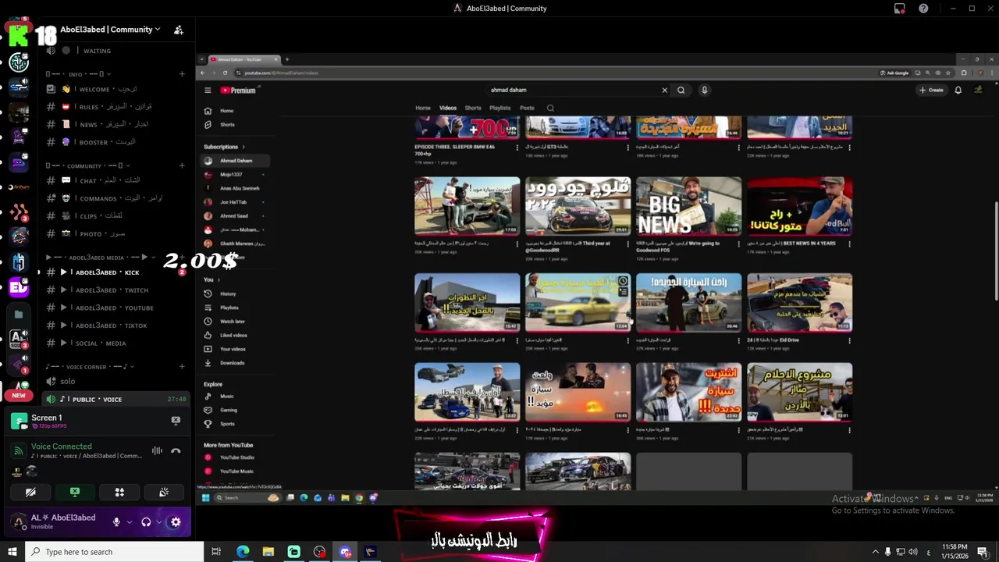Open YouTube sidebar History link
Screen dimensions: 999x562
[228, 293]
